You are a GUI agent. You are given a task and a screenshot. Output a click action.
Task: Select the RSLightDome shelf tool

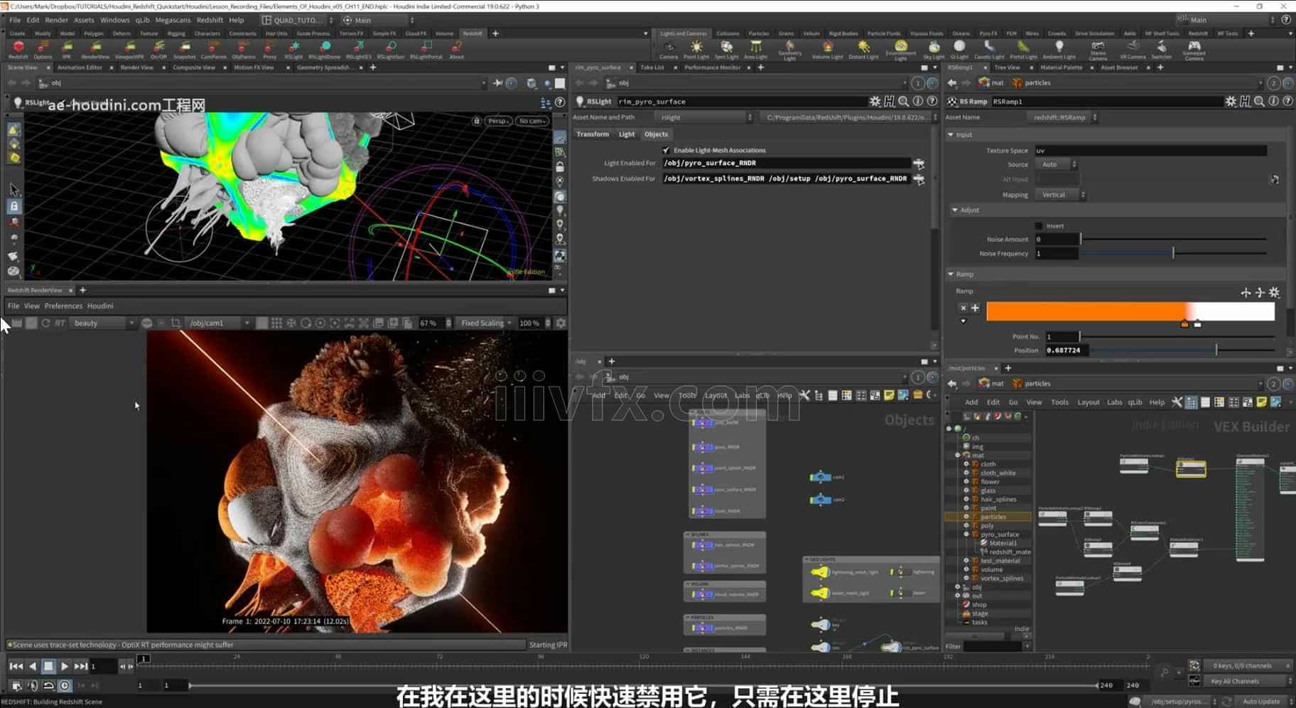point(325,48)
